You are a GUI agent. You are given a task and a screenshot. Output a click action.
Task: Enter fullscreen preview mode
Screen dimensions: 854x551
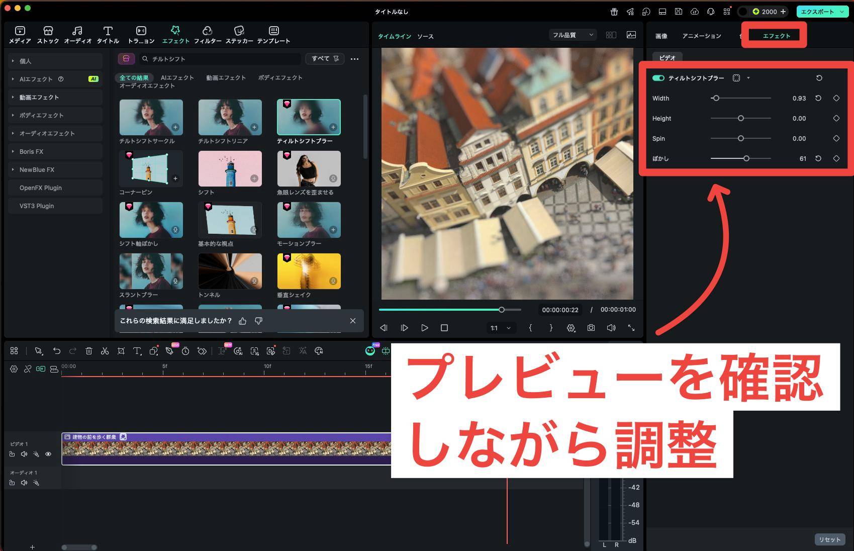631,328
